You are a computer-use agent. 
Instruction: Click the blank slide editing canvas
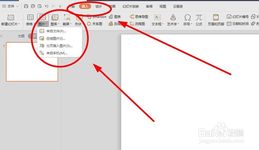pos(190,92)
